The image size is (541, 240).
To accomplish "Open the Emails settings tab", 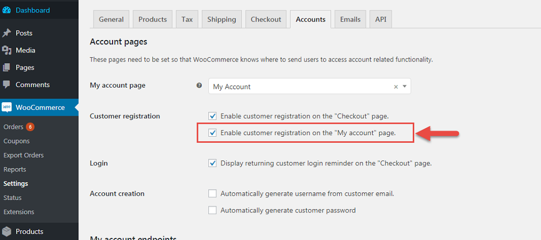I will tap(350, 19).
